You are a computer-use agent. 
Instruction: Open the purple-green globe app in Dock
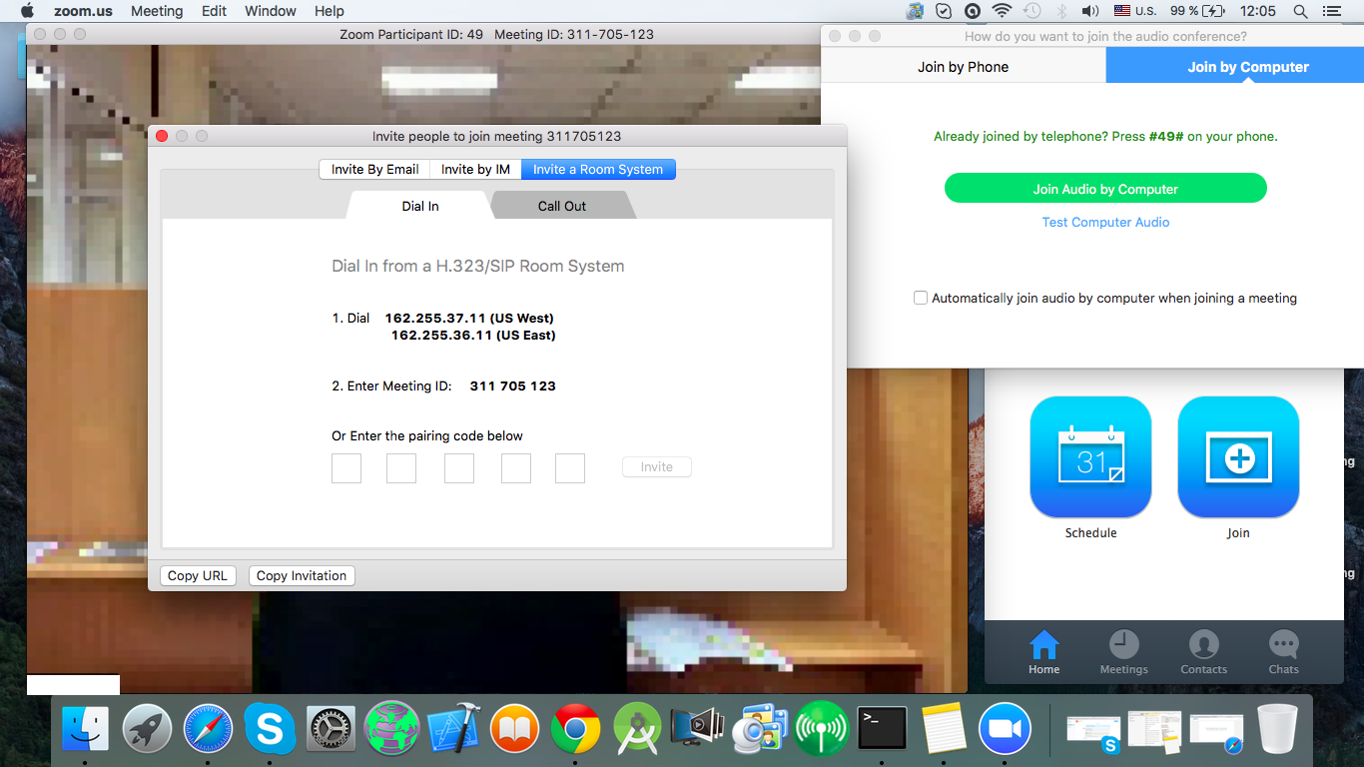tap(391, 728)
